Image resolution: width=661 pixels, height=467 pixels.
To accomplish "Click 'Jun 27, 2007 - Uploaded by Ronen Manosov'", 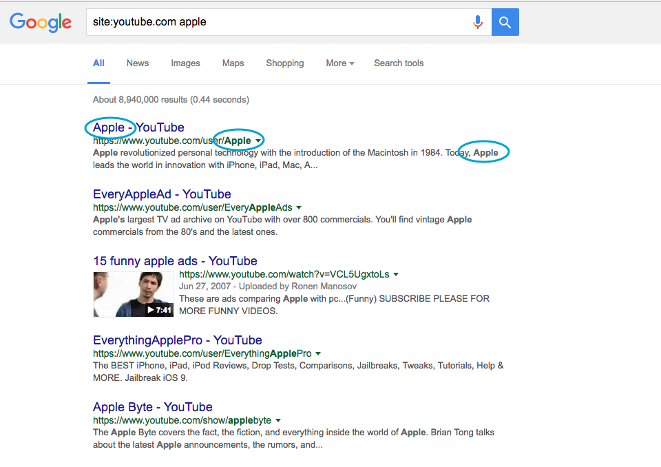I will pyautogui.click(x=268, y=287).
